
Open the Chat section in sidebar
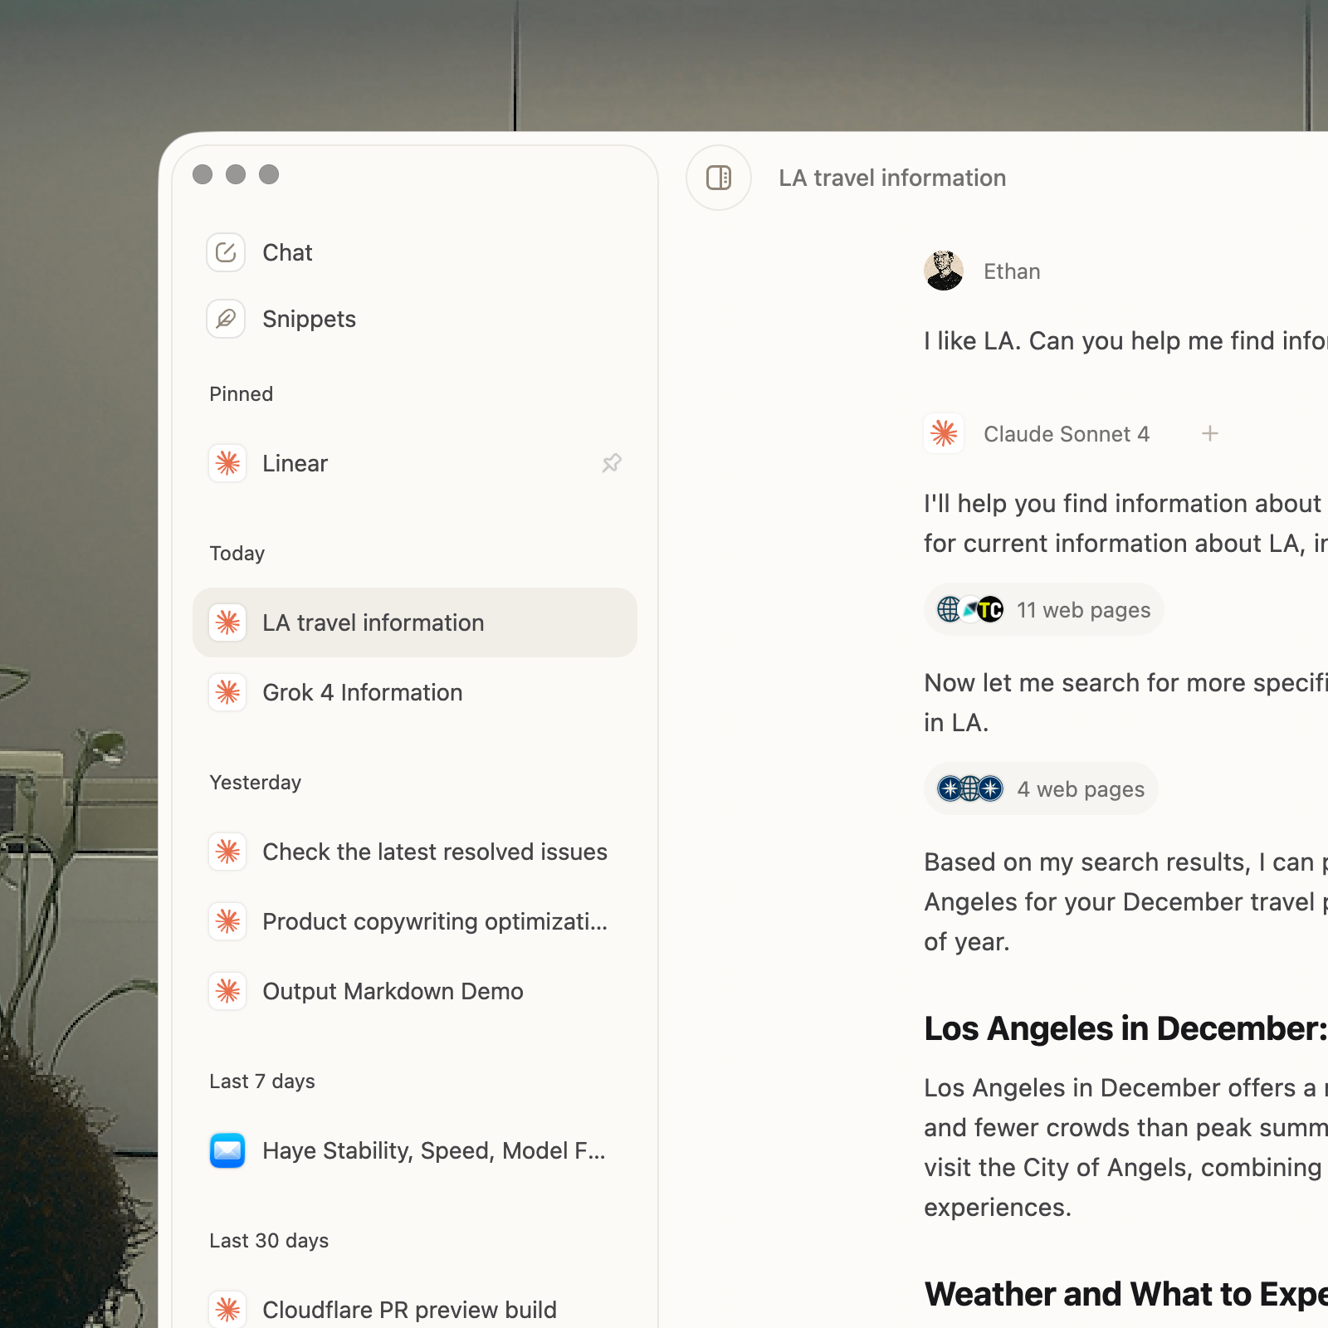(x=287, y=252)
